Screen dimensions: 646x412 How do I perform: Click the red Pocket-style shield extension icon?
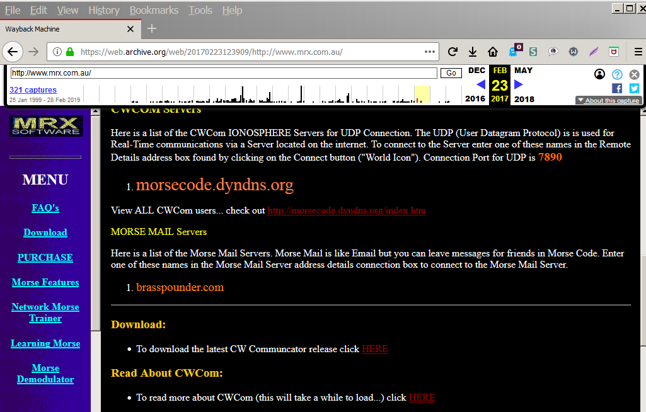coord(614,52)
